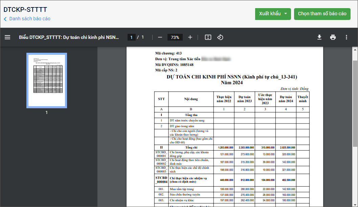The width and height of the screenshot is (358, 207).
Task: Print the PDF report
Action: click(333, 37)
